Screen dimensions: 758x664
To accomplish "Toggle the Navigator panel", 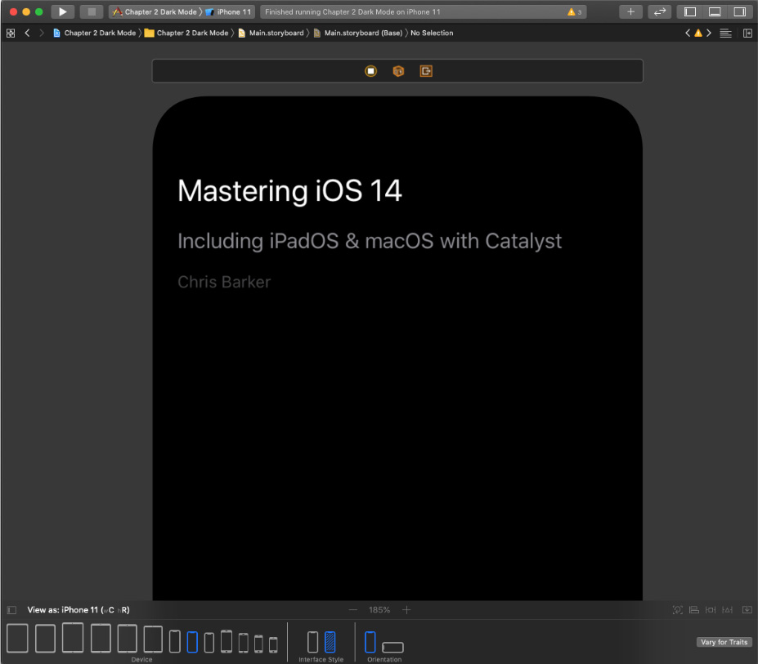I will 690,11.
